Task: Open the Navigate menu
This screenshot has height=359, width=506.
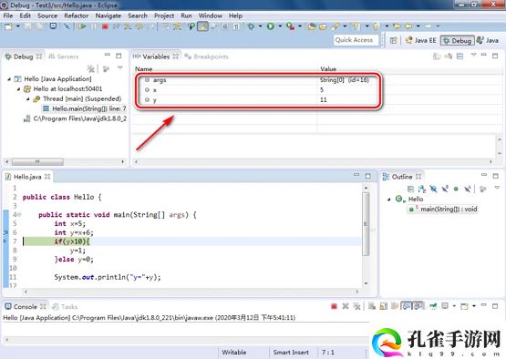Action: point(108,15)
